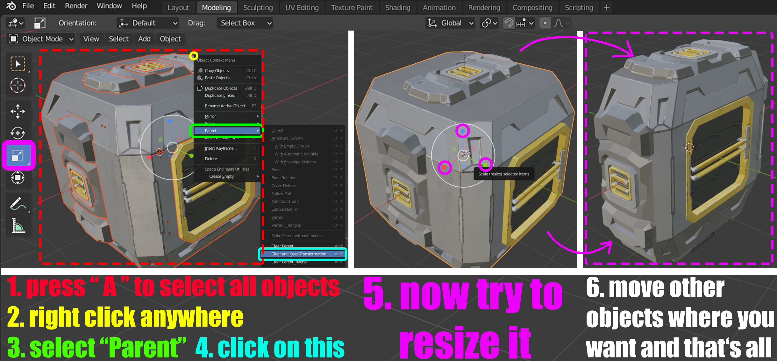Viewport: 777px width, 361px height.
Task: Select the Select Box tool icon
Action: click(x=18, y=64)
